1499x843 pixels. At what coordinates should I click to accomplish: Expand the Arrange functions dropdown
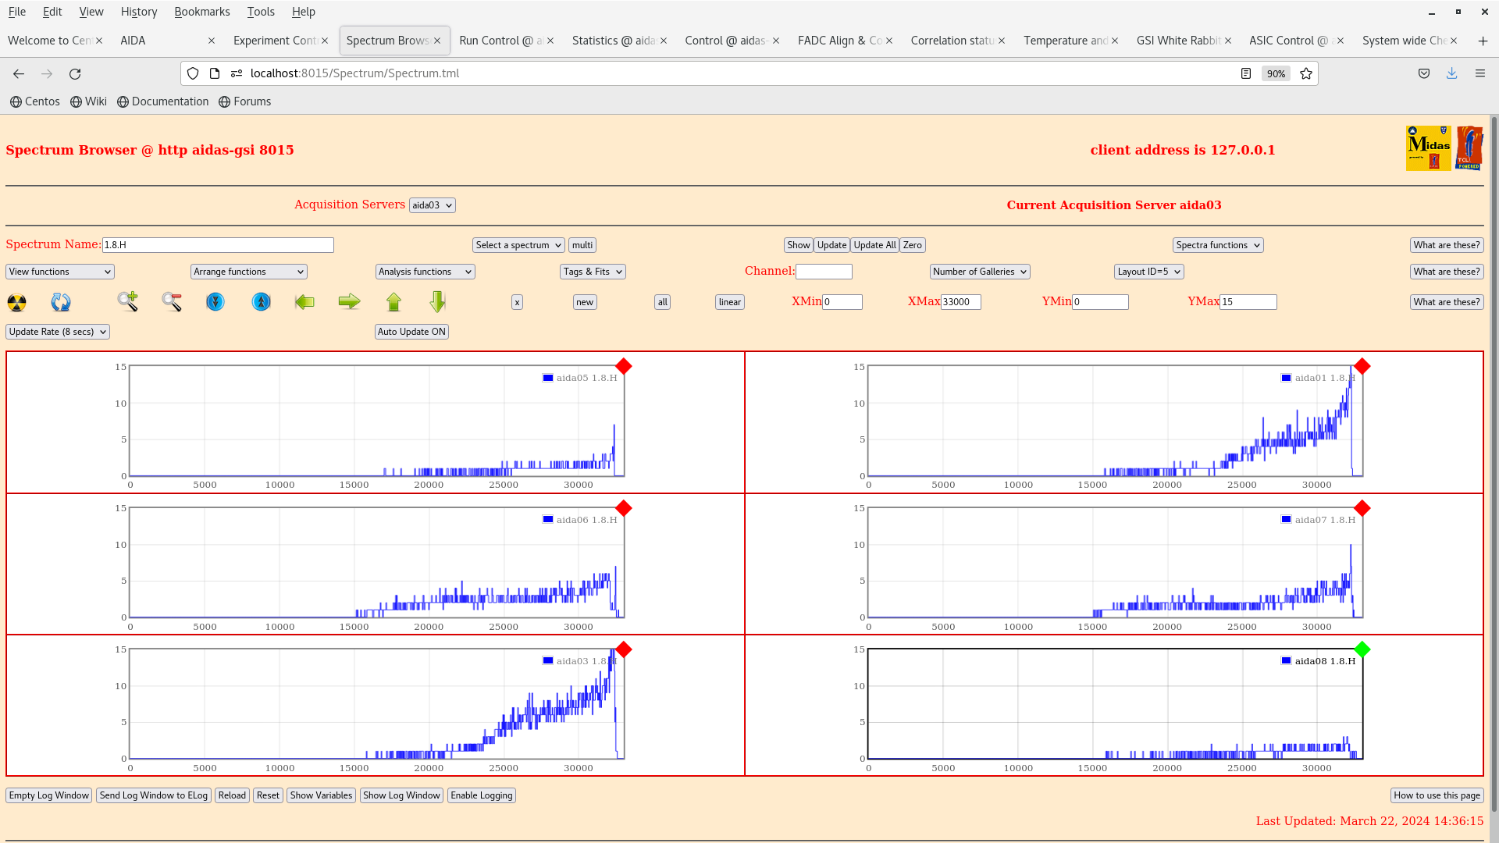coord(248,272)
